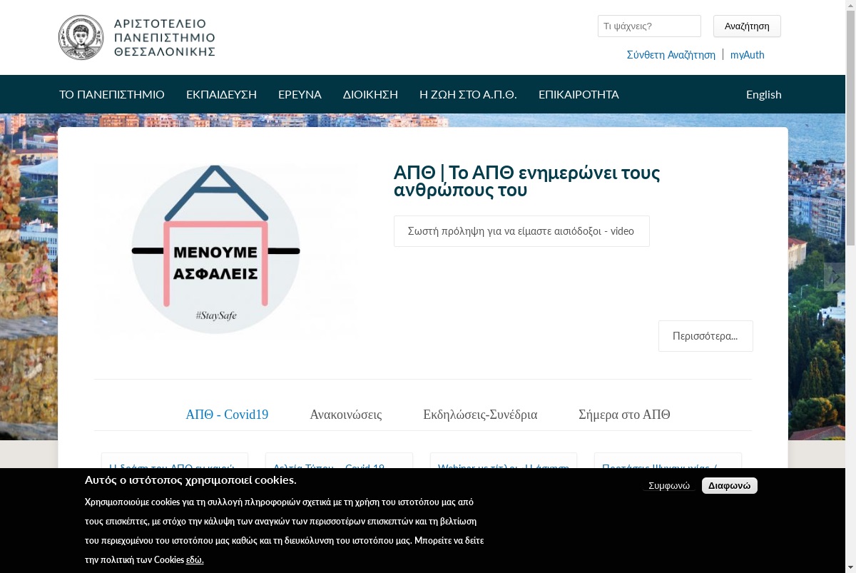Decline cookies with the Διαφωνώ button
856x573 pixels.
point(730,486)
